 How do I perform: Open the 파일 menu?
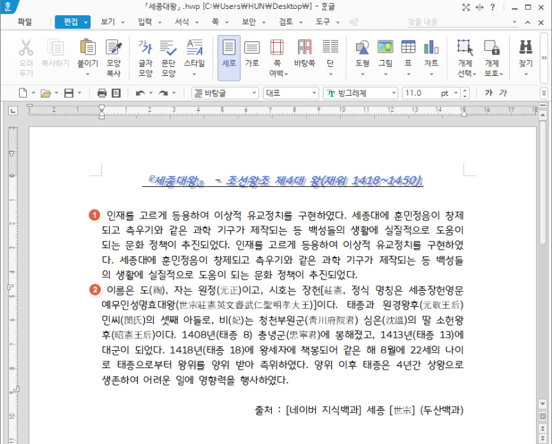tap(25, 22)
